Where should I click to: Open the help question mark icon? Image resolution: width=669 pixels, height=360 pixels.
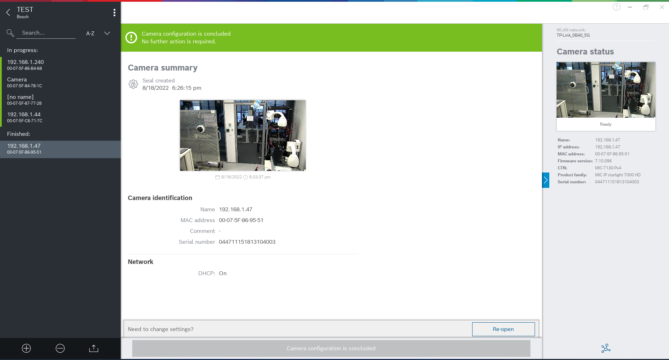pyautogui.click(x=616, y=7)
